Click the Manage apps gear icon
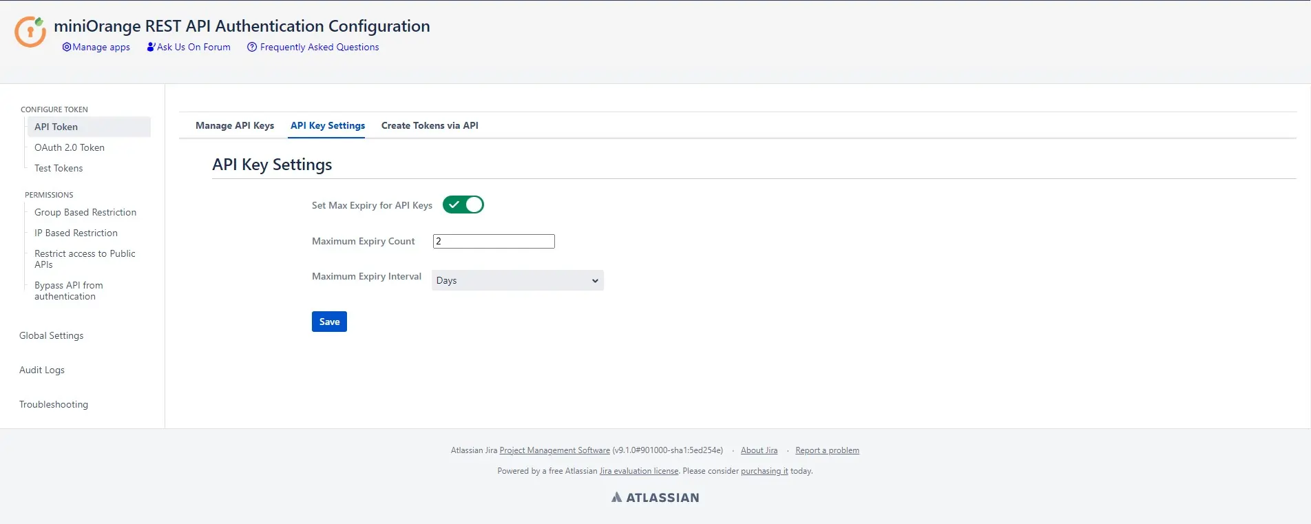Screen dimensions: 1311x524 [x=67, y=47]
